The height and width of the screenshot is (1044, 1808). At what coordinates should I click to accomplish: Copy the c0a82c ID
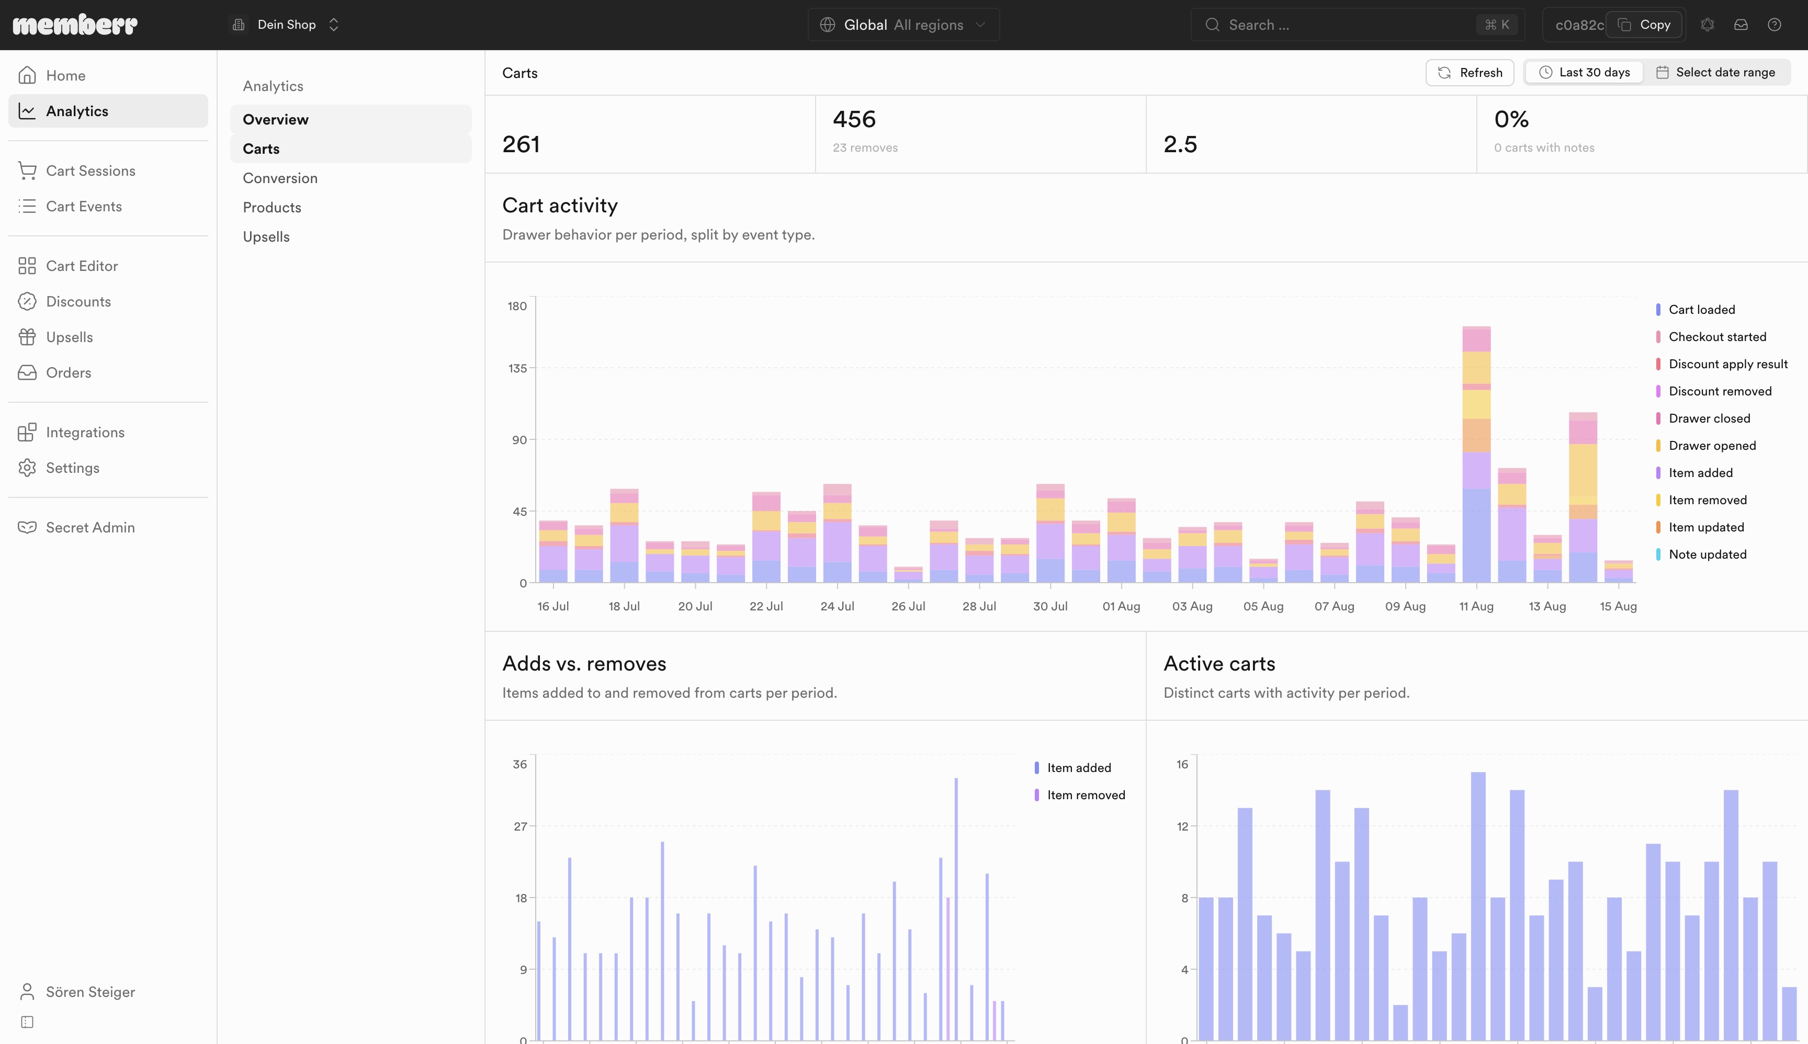click(x=1645, y=25)
